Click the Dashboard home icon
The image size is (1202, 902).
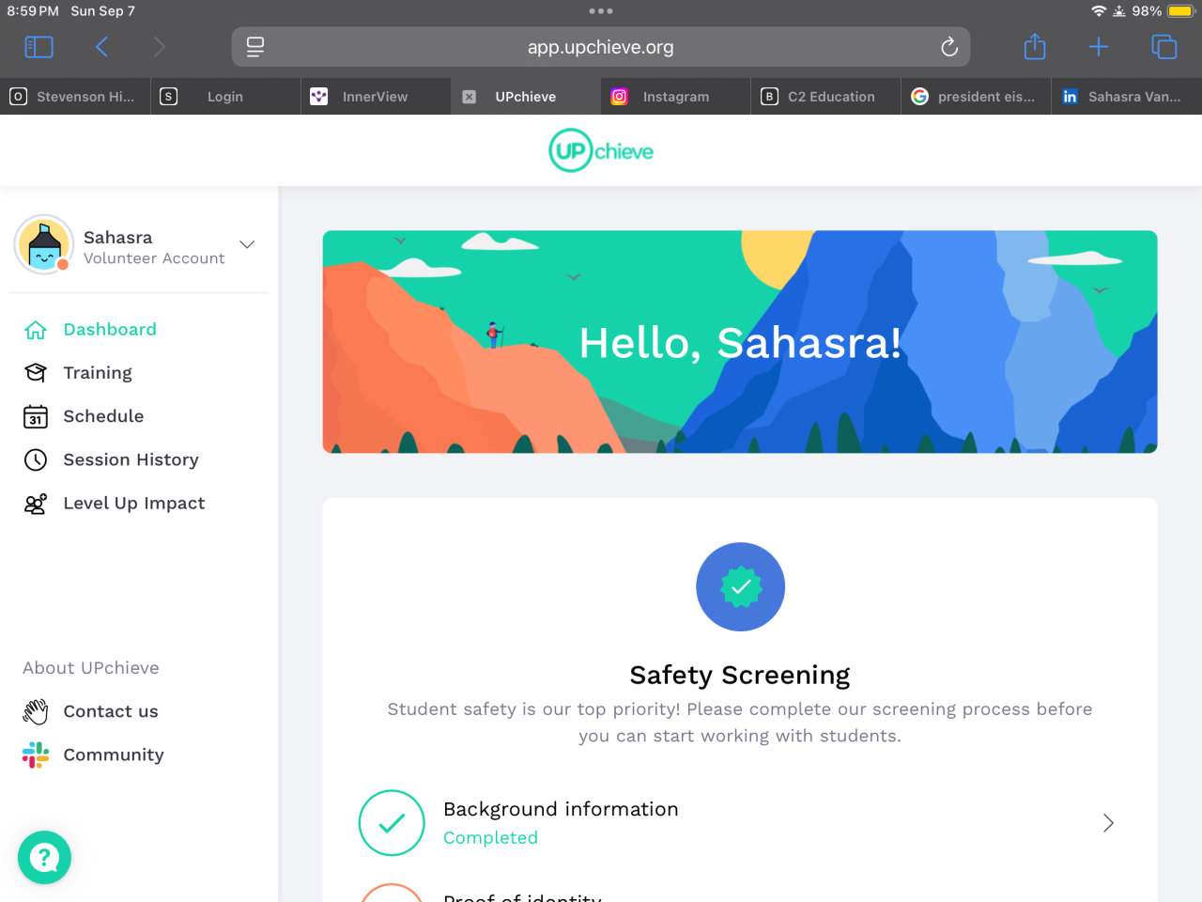[x=36, y=330]
